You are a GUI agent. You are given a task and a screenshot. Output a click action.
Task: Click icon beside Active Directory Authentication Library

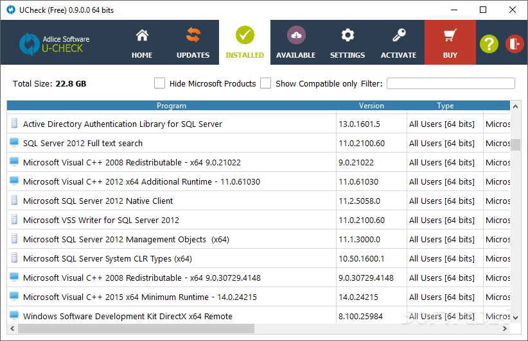14,123
